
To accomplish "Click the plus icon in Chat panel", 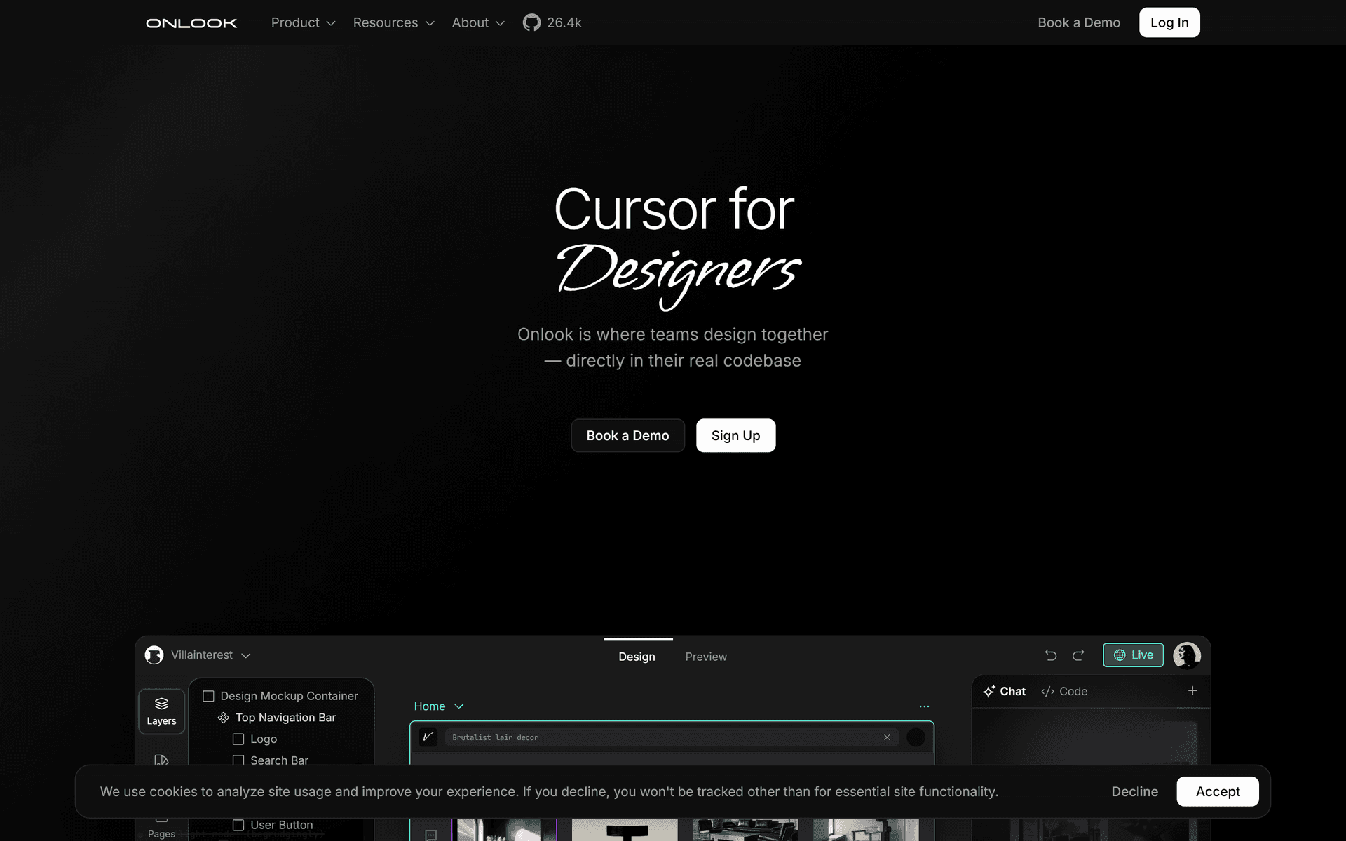I will click(x=1192, y=691).
